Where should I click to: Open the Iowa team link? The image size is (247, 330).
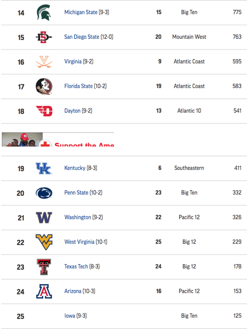pos(70,316)
